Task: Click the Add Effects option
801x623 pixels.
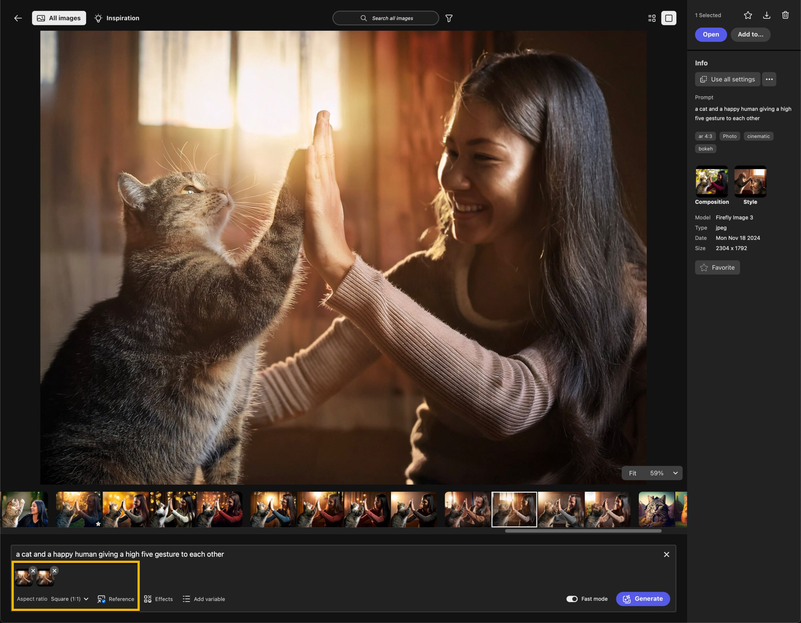Action: coord(159,599)
